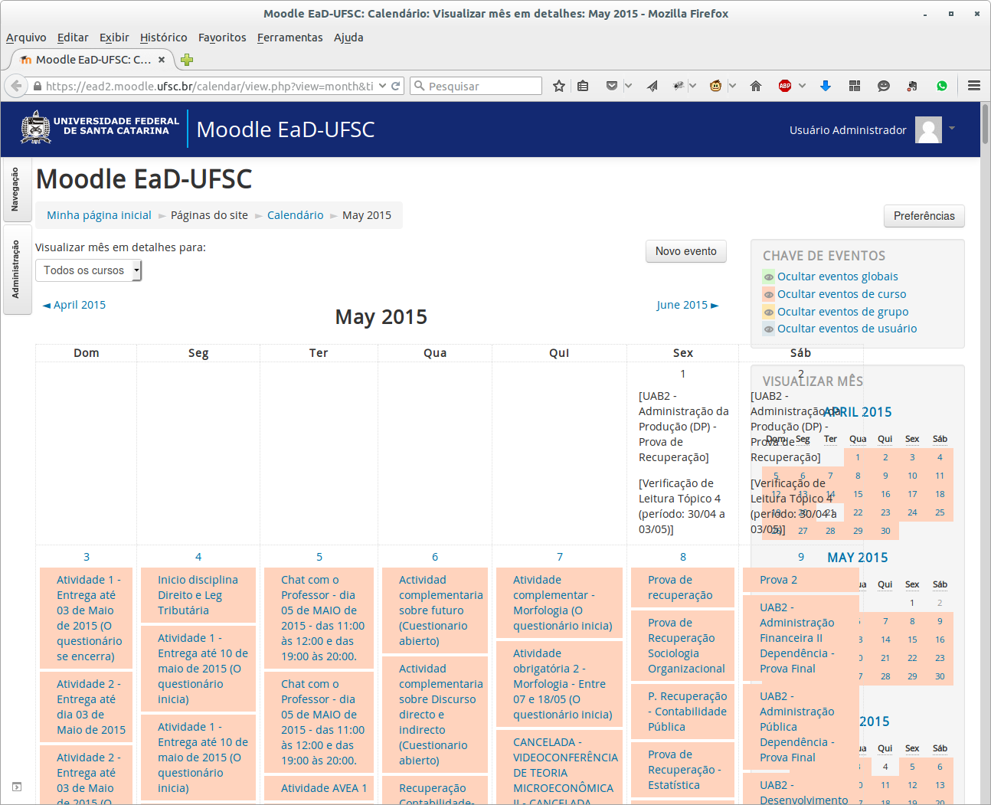Click 'Ocultar eventos de grupo' link
Image resolution: width=991 pixels, height=805 pixels.
click(843, 312)
